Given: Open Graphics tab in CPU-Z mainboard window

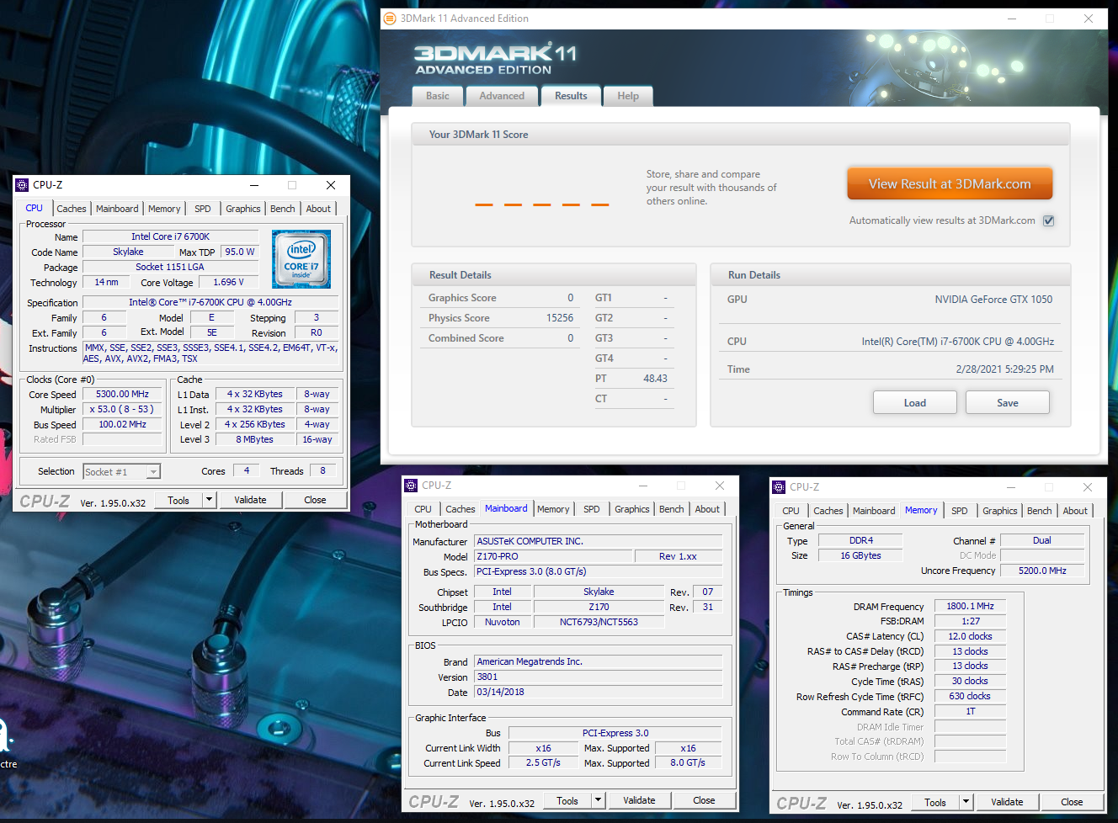Looking at the screenshot, I should click(x=632, y=509).
